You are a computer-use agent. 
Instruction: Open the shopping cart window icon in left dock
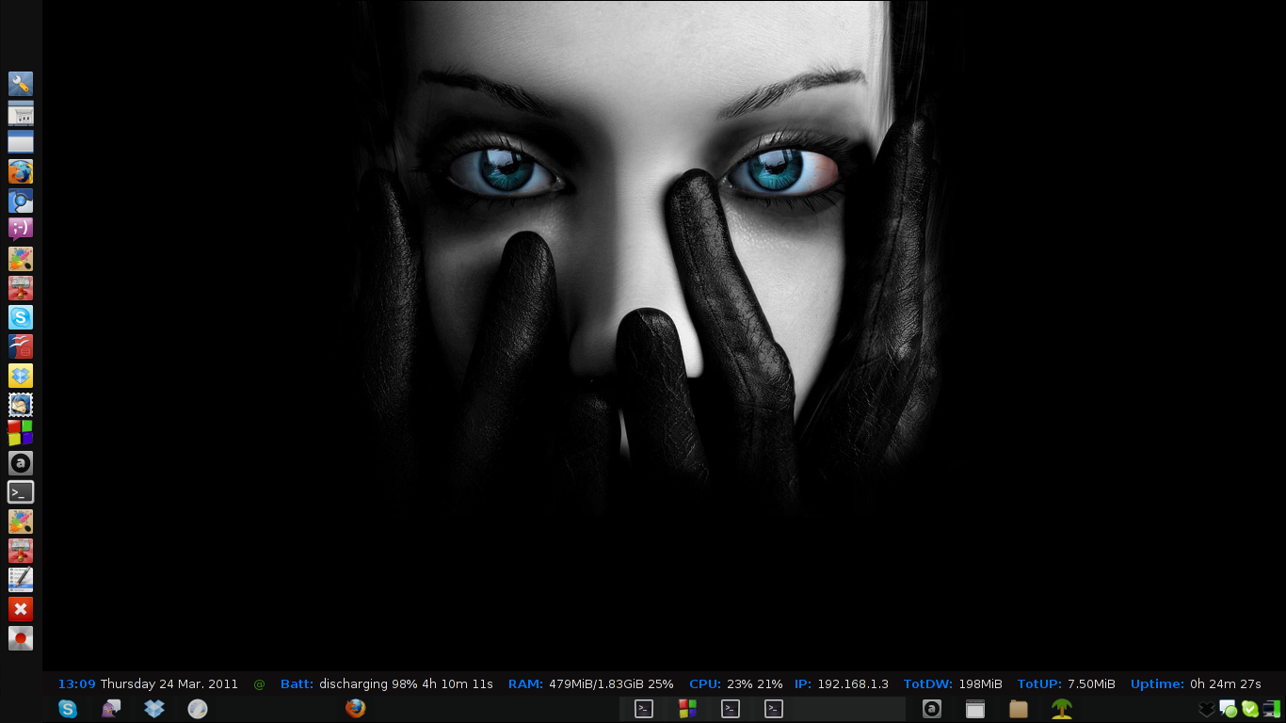21,113
